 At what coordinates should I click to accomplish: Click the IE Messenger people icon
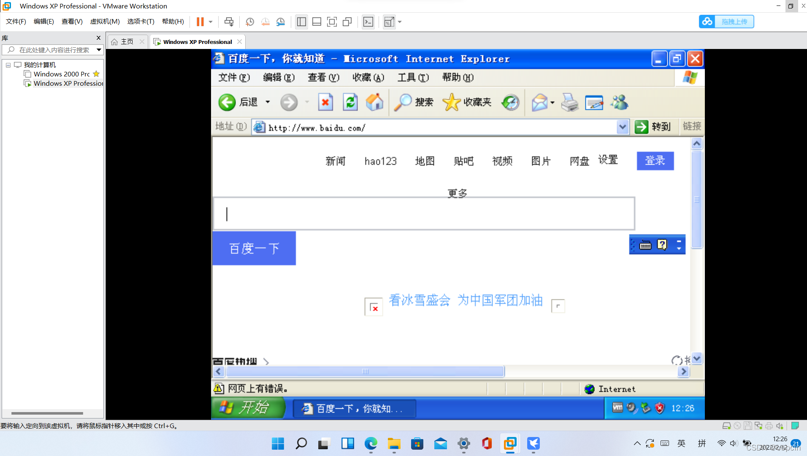(x=619, y=102)
